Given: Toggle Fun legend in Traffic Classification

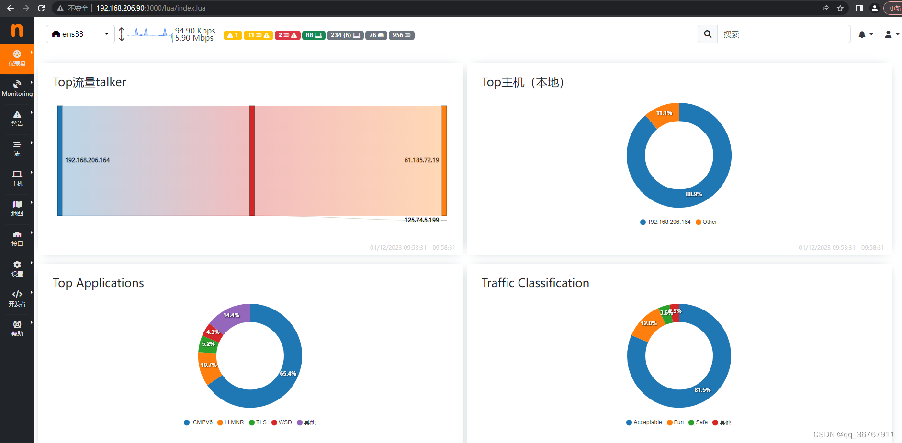Looking at the screenshot, I should pos(675,422).
